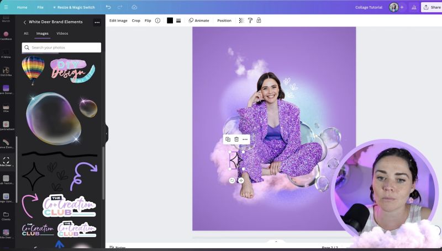This screenshot has height=251, width=442.
Task: Expand the pages panel chevron at the bottom
Action: tap(276, 242)
